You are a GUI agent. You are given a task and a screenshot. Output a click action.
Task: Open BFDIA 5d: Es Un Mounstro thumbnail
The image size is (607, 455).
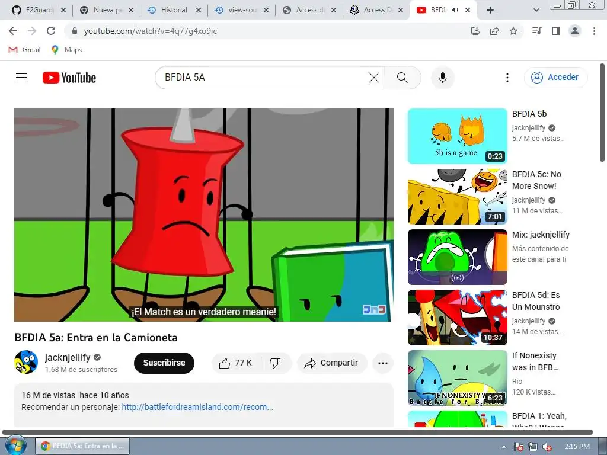(x=457, y=318)
